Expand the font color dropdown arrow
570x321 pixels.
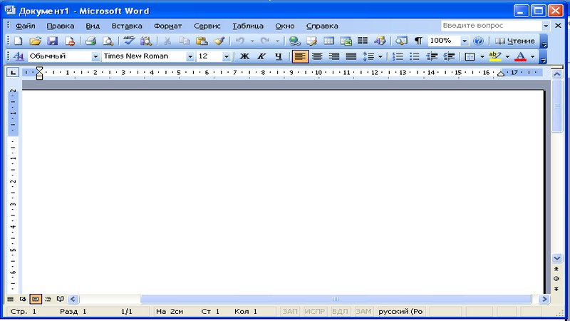tap(532, 56)
